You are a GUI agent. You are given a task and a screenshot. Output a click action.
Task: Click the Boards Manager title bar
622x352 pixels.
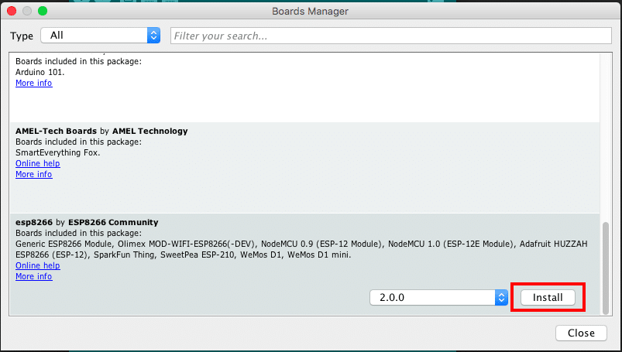click(310, 12)
